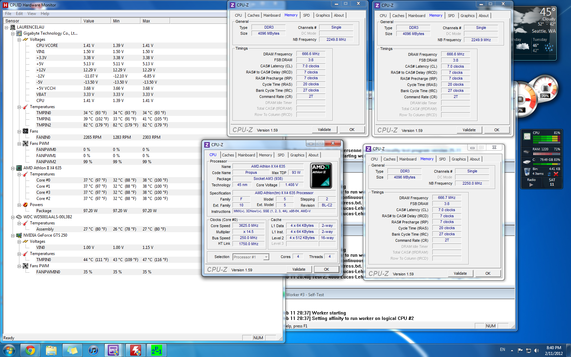This screenshot has width=571, height=357.
Task: Click the AMD Athlon II logo
Action: 321,175
